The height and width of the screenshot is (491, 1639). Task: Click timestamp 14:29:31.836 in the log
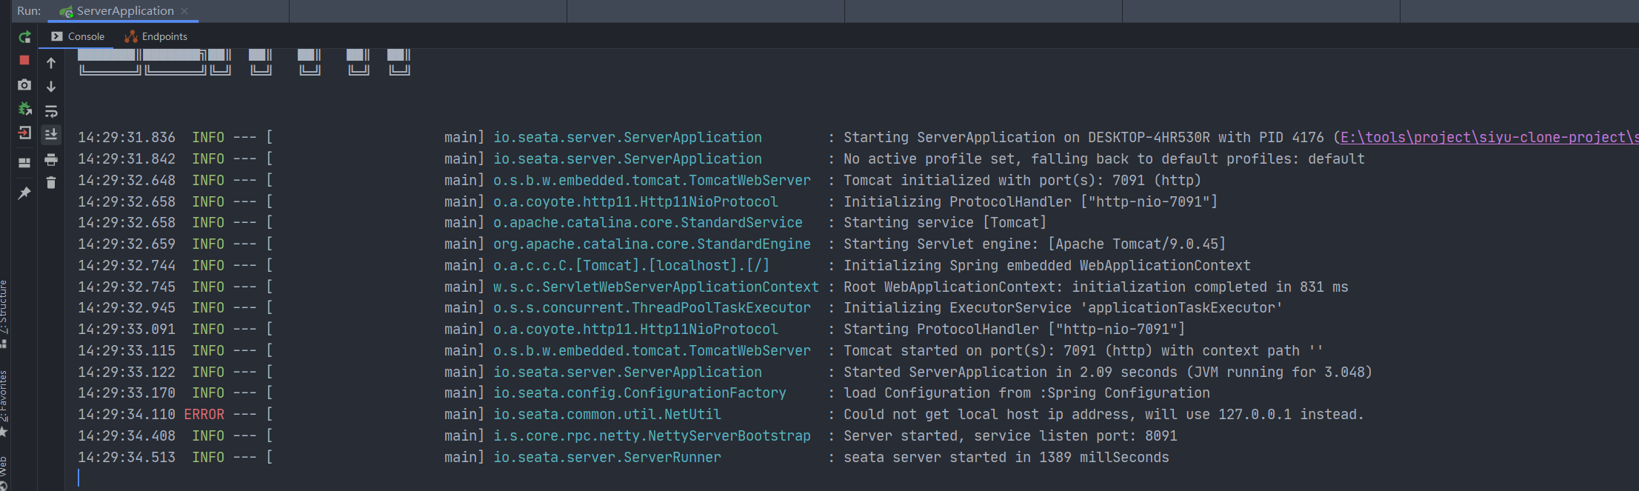pyautogui.click(x=127, y=137)
